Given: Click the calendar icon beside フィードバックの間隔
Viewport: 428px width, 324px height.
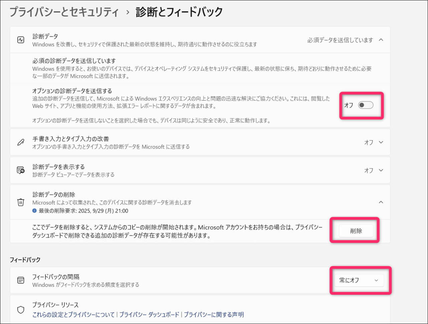Looking at the screenshot, I should point(21,280).
